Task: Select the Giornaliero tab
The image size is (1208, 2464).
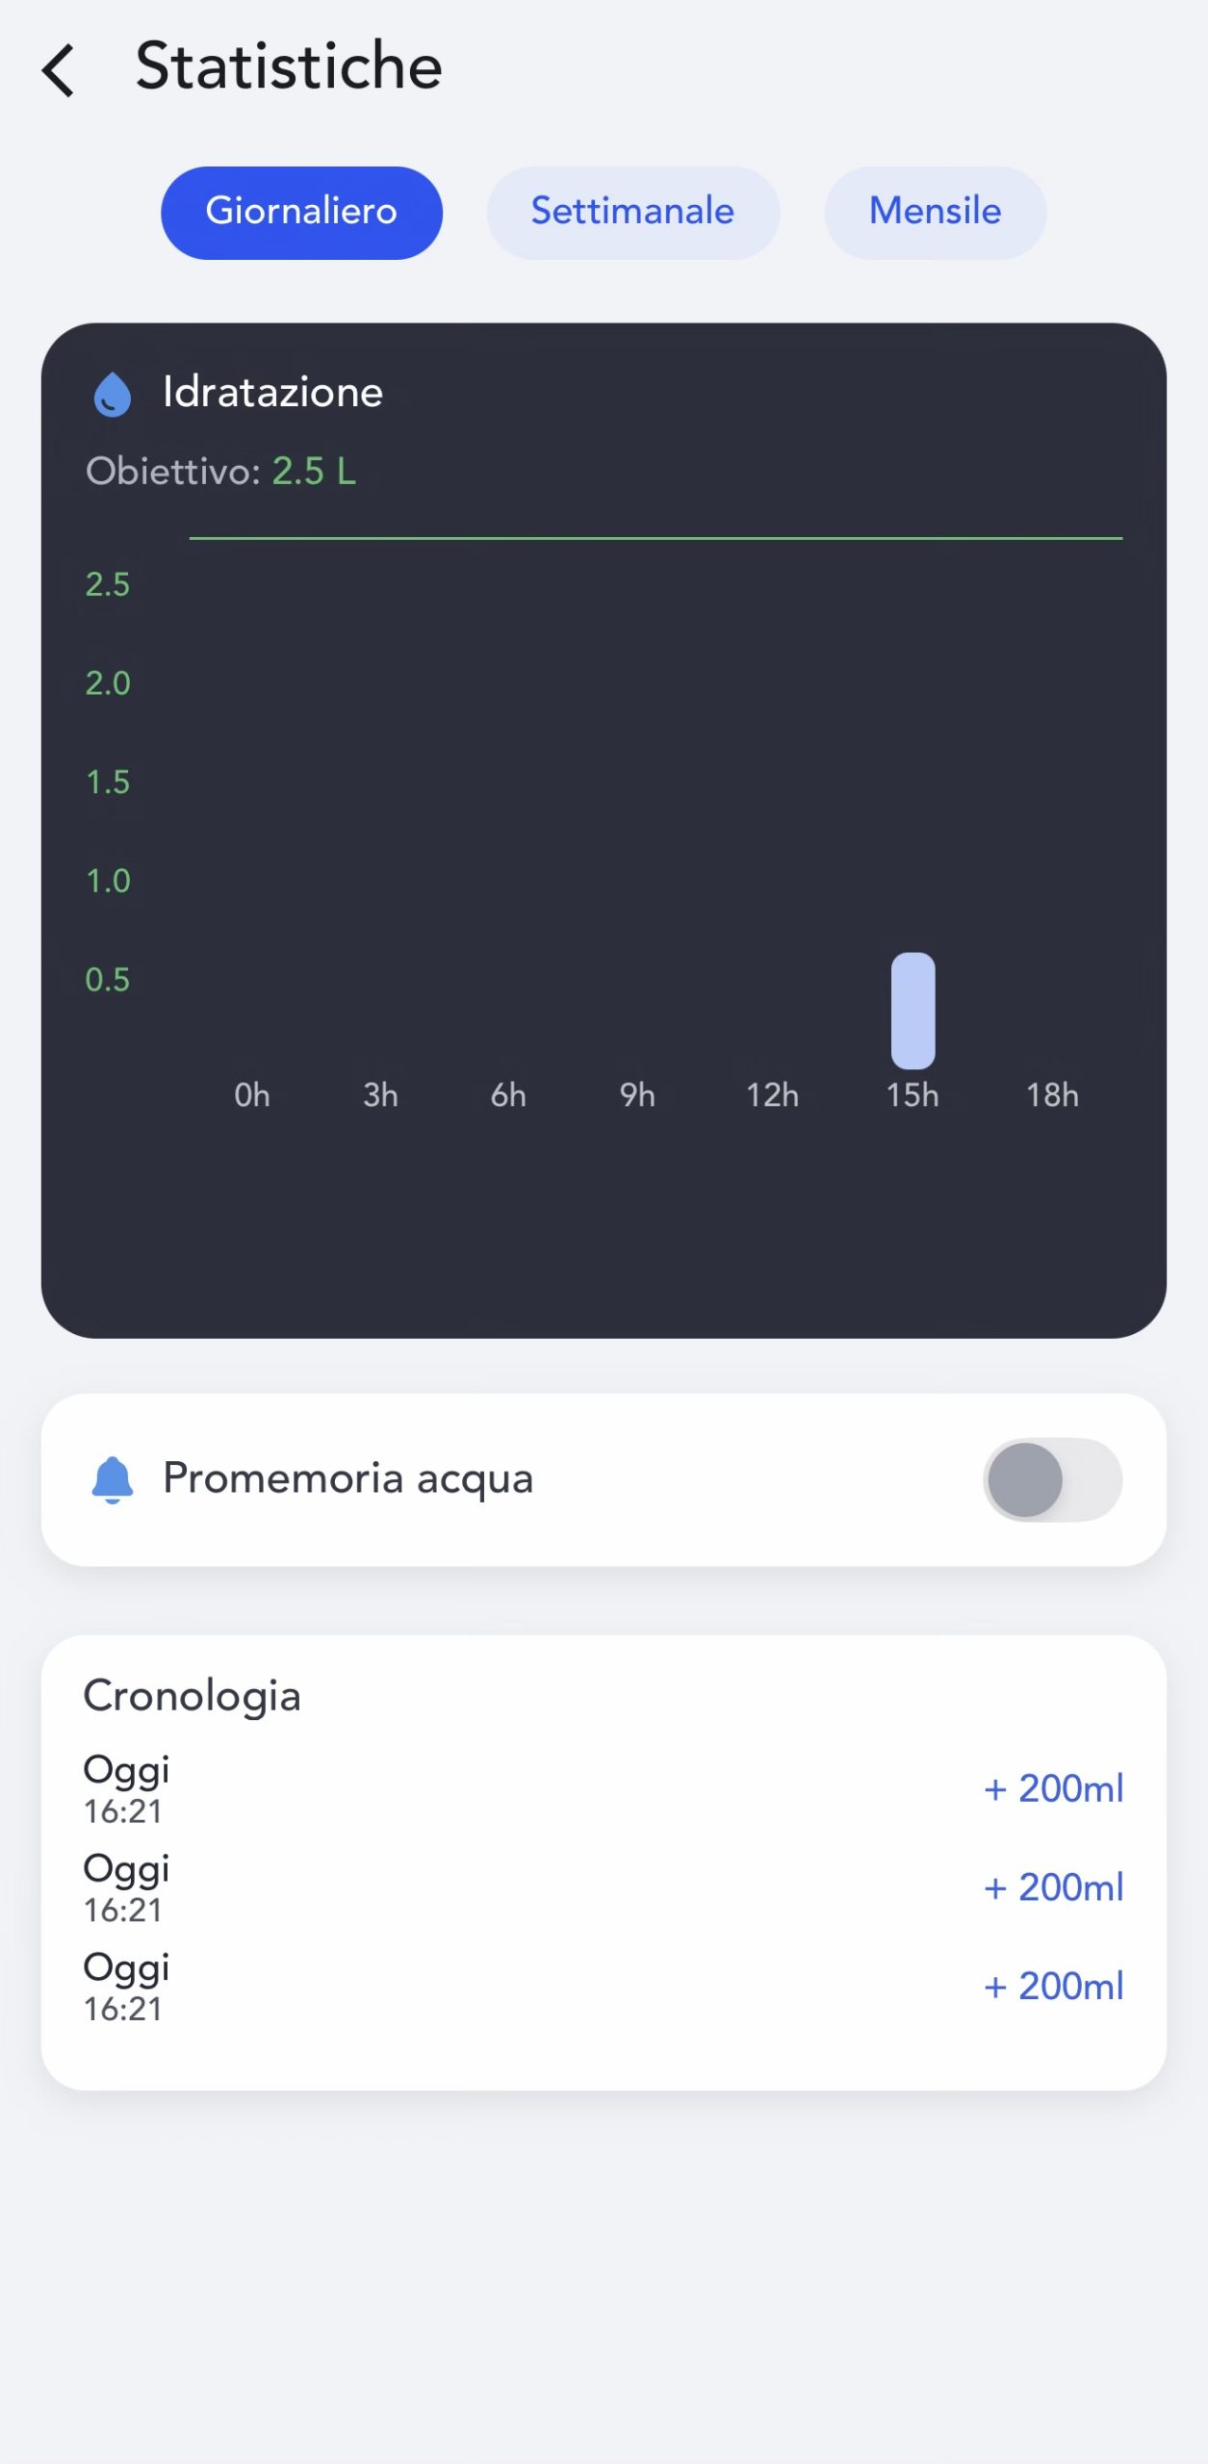Action: (301, 212)
